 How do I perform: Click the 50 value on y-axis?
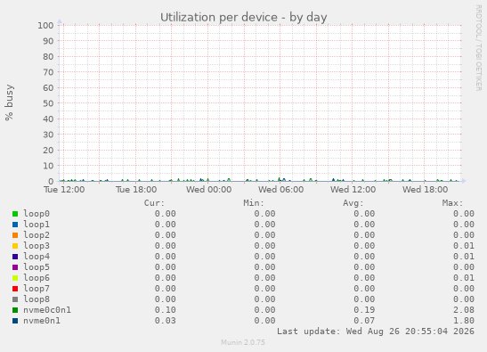[x=48, y=103]
